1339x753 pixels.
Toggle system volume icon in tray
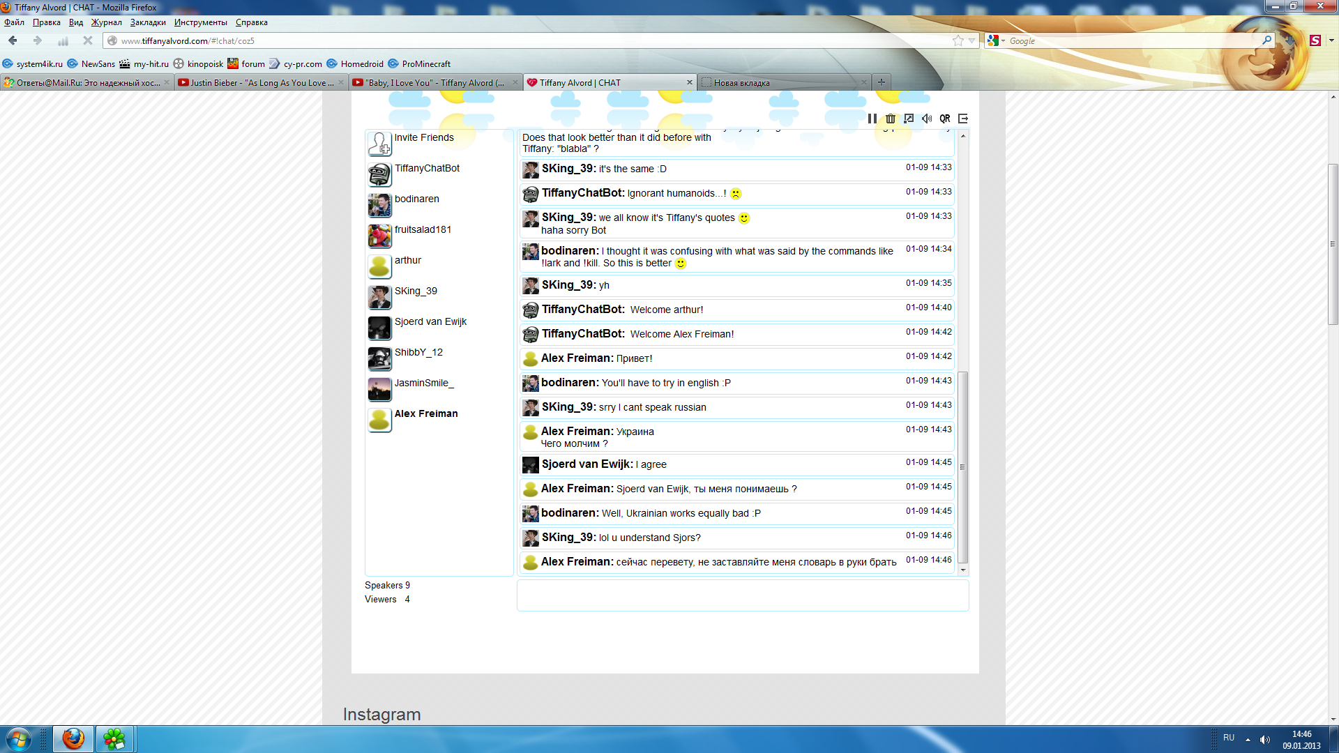point(1265,739)
